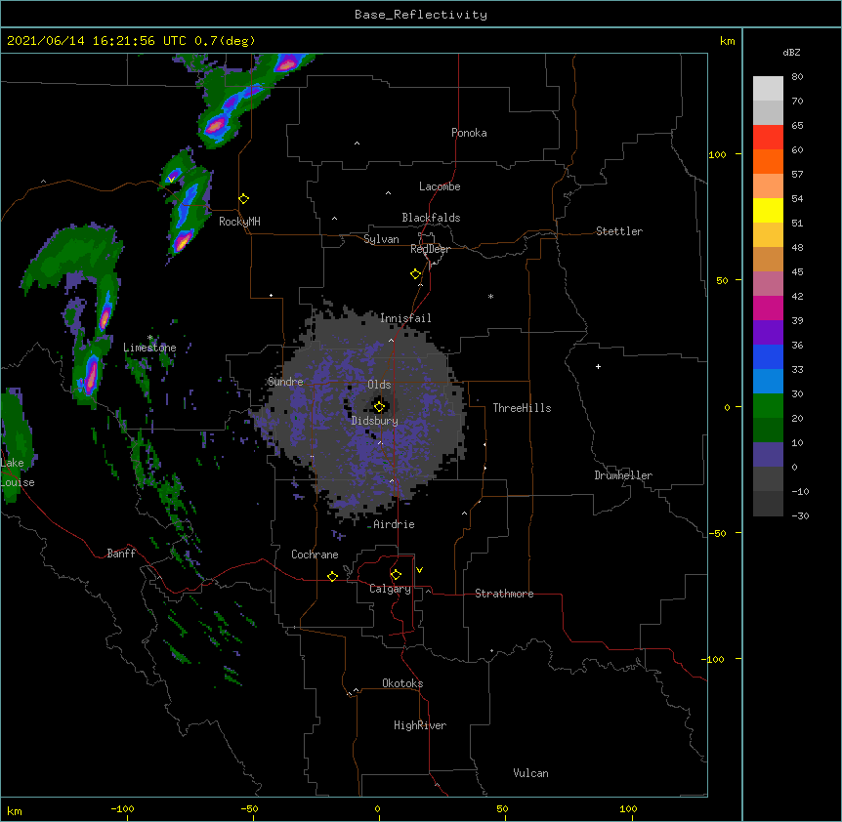Click the Innisfail city label
Screen dimensions: 842x822
405,318
